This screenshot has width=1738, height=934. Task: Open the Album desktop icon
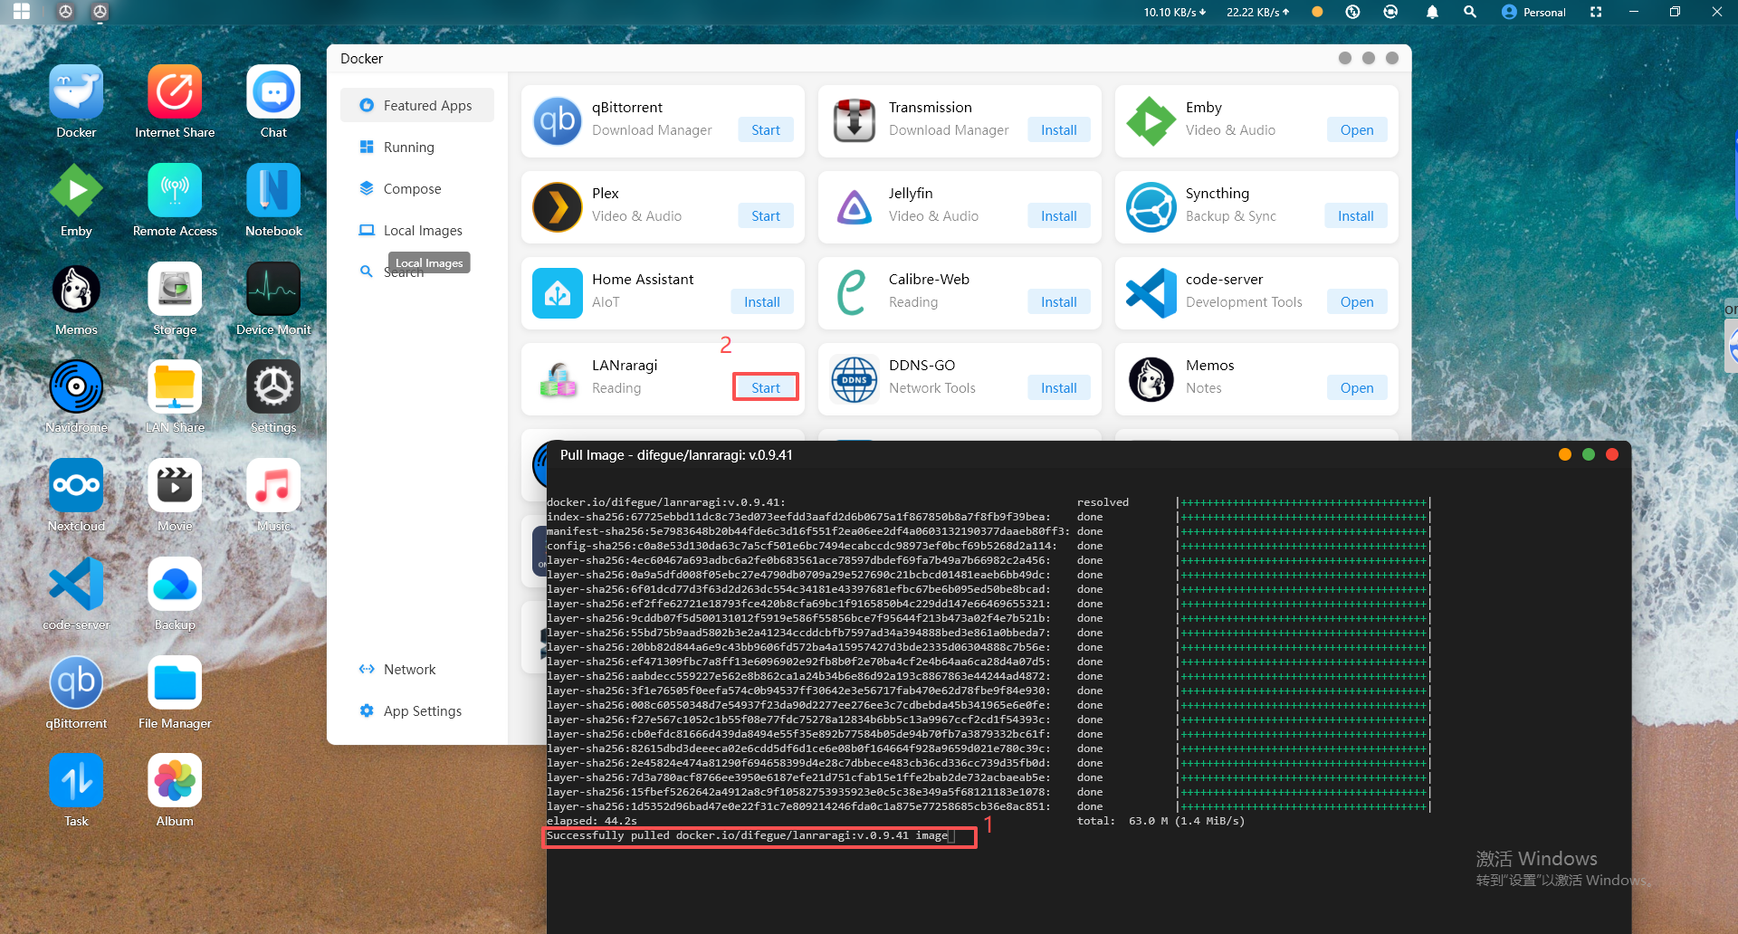(175, 781)
